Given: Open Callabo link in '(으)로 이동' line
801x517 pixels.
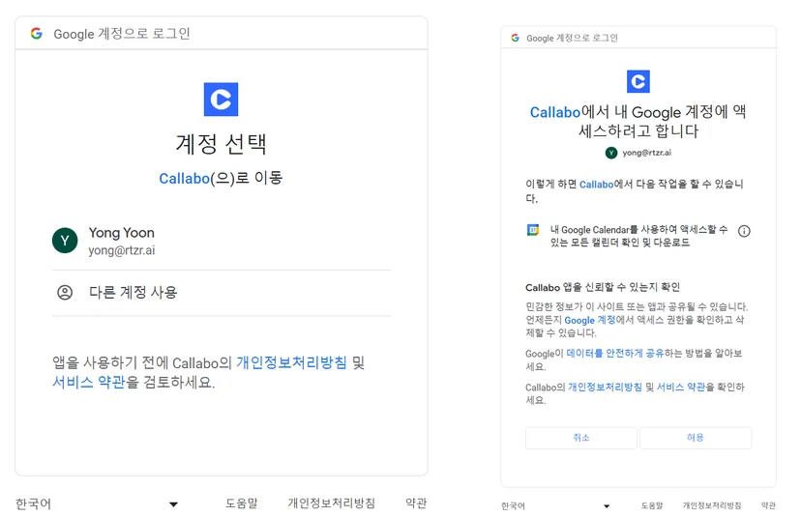Looking at the screenshot, I should (x=184, y=179).
